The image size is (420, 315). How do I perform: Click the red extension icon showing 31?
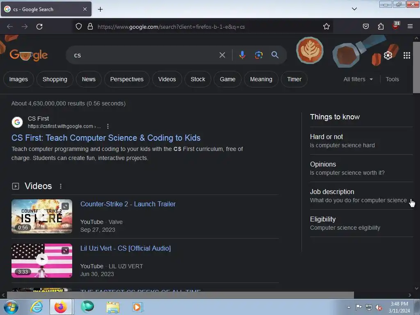pos(396,25)
